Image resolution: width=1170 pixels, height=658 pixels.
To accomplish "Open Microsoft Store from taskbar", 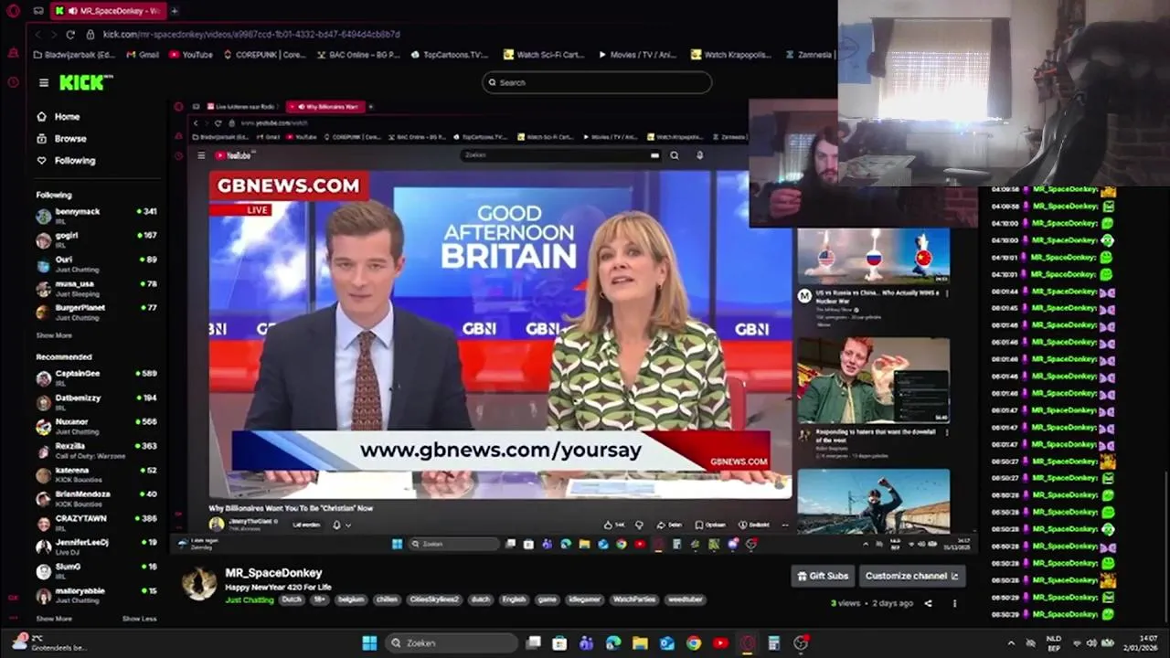I will 559,643.
